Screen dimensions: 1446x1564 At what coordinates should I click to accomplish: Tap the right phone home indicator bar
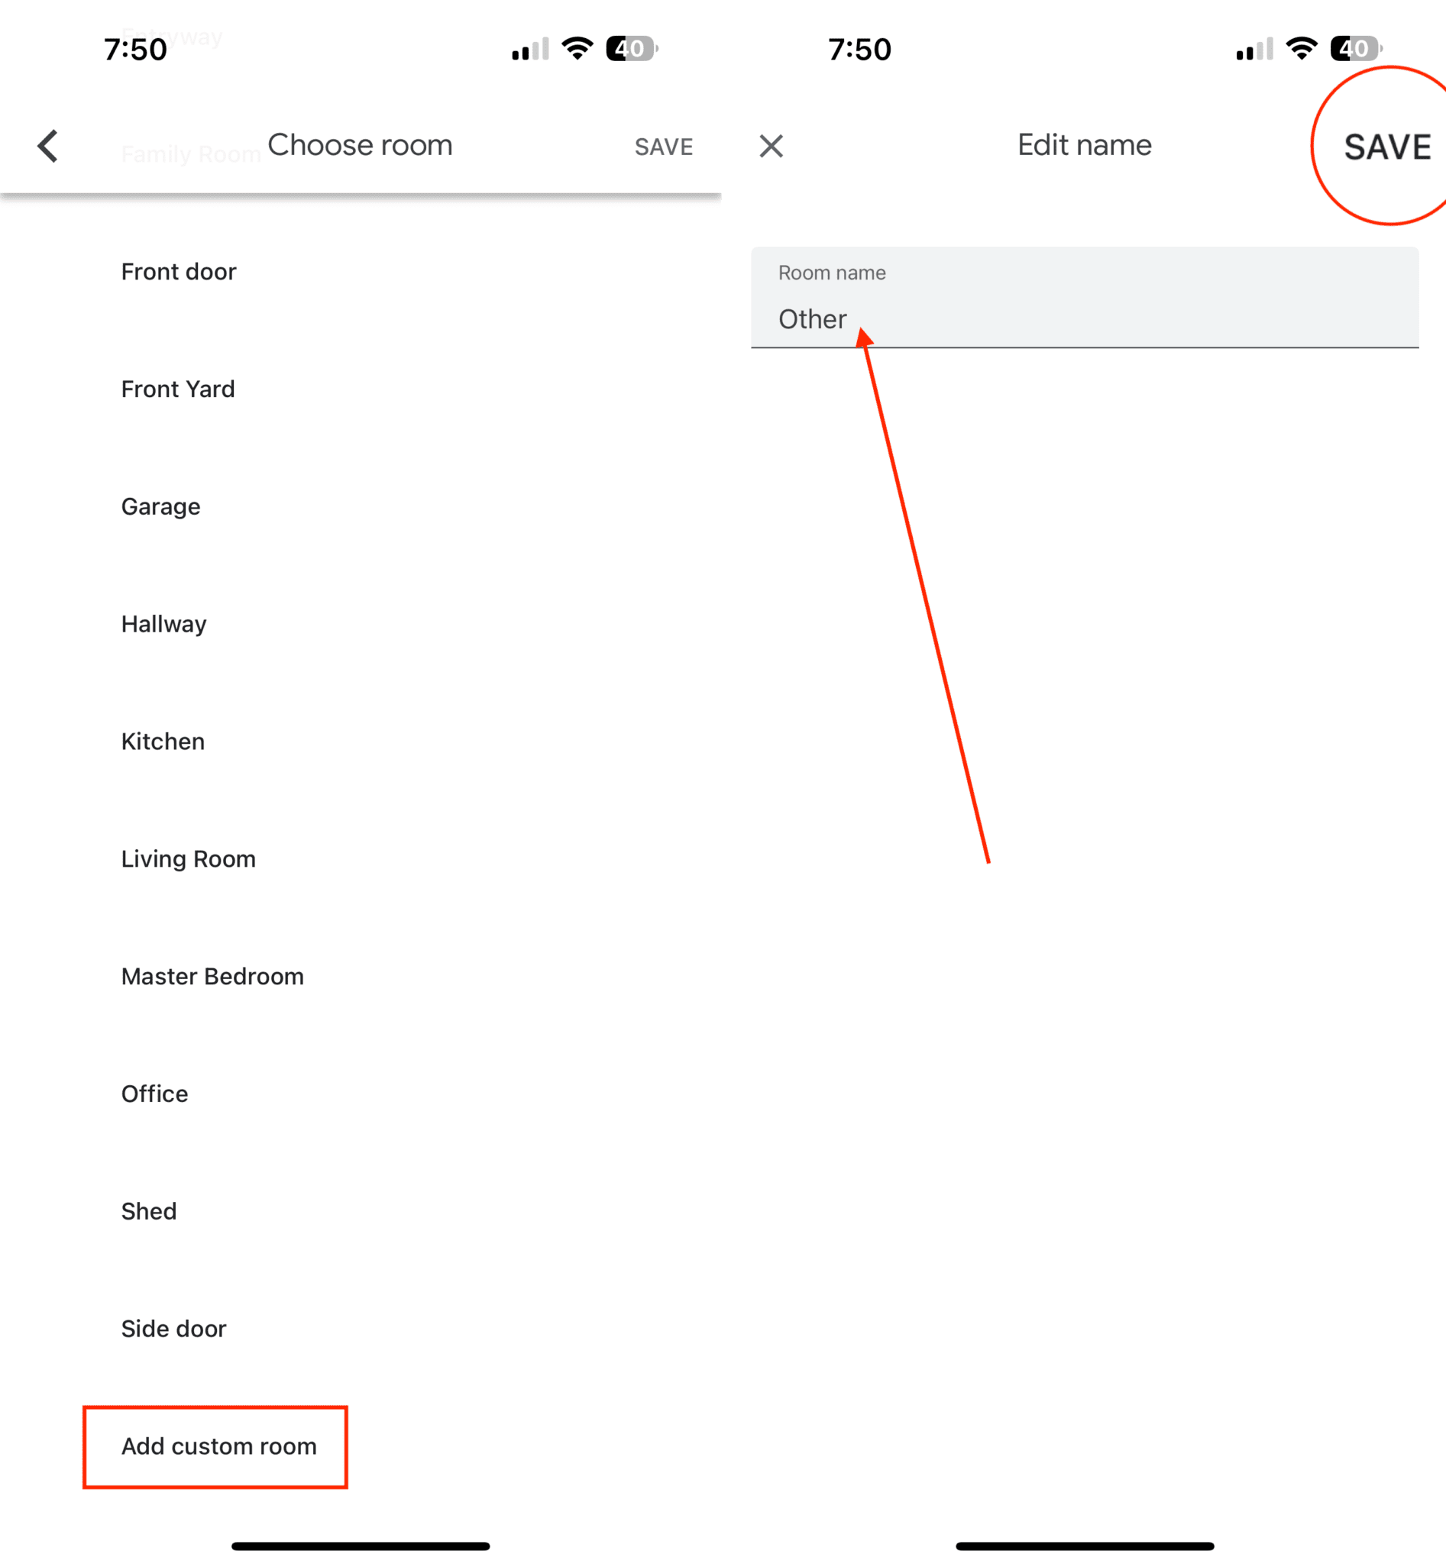[1084, 1545]
